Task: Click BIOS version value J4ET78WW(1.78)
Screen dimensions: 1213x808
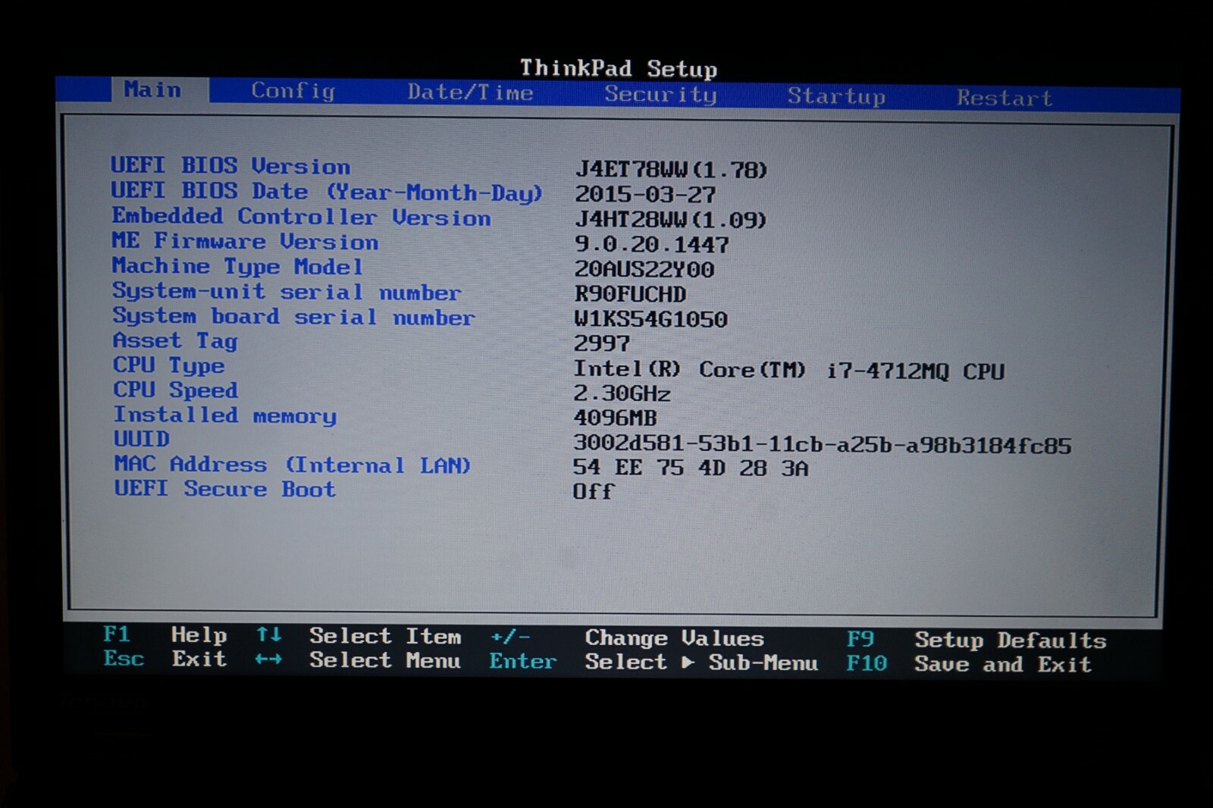Action: point(671,169)
